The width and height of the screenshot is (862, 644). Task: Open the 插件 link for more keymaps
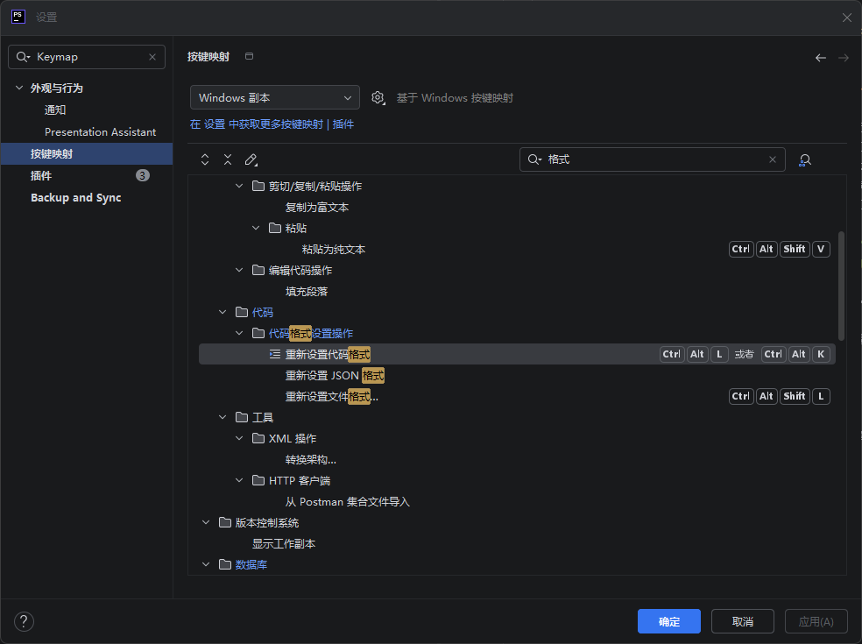pyautogui.click(x=343, y=124)
